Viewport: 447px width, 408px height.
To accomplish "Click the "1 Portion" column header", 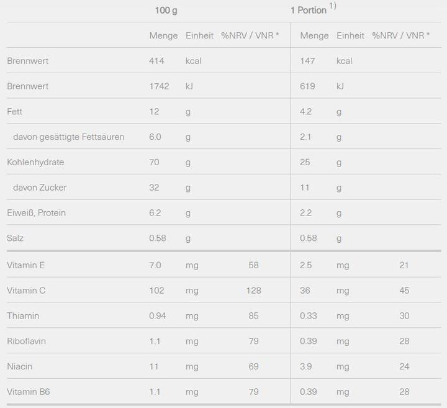I will pyautogui.click(x=309, y=11).
